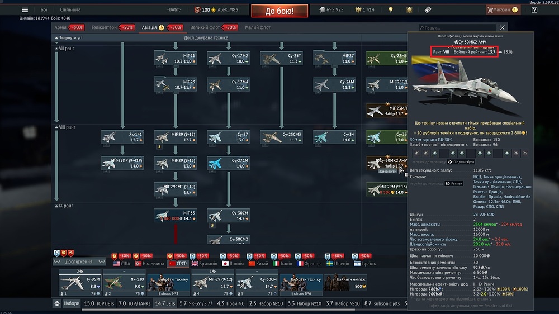Screen dimensions: 559x314
Task: Click the До бою! battle button
Action: (279, 11)
